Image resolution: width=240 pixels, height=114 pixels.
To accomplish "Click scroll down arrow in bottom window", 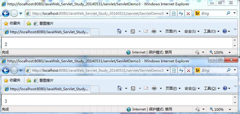I will click(x=235, y=103).
